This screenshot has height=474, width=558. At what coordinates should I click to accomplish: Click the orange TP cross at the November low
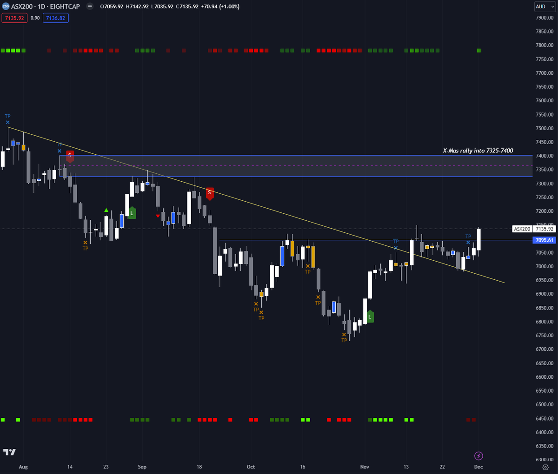pyautogui.click(x=344, y=335)
